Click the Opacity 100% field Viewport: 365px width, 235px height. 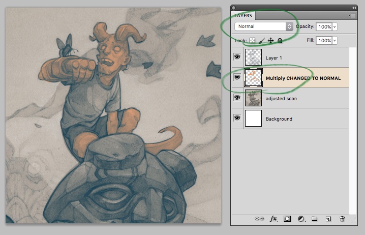click(324, 27)
